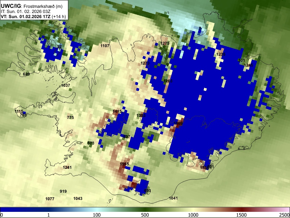Viewport: 290px width, 218px height.
Task: Select the map value 1275
Action: tap(165, 43)
